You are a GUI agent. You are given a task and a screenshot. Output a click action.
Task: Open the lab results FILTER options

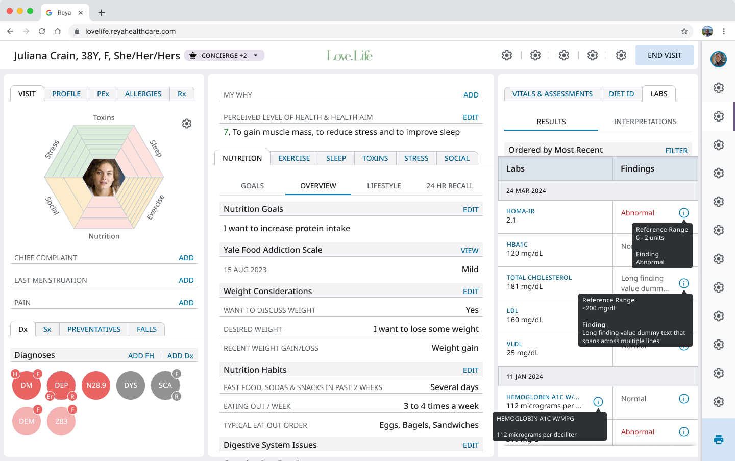click(x=676, y=151)
